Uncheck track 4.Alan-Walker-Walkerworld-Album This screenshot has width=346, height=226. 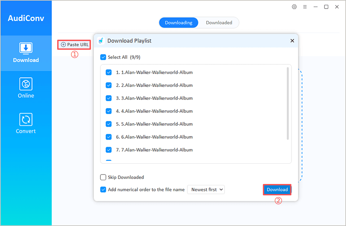tap(109, 111)
